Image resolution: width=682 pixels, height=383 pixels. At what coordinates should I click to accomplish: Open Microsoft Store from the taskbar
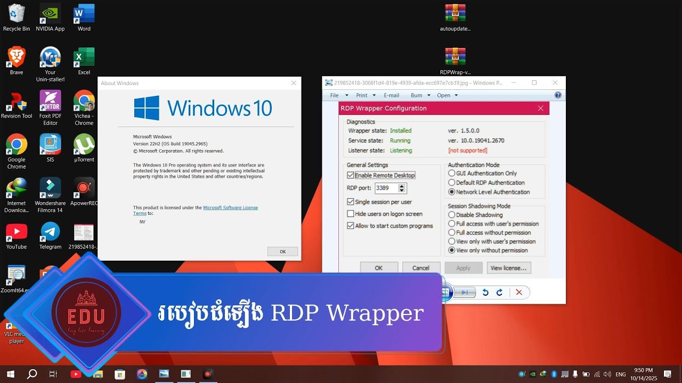click(119, 374)
